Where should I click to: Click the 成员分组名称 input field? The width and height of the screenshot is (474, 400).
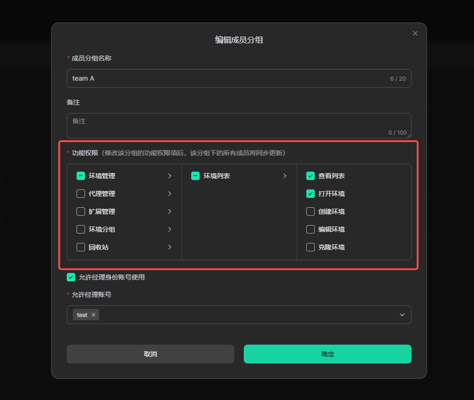(225, 78)
